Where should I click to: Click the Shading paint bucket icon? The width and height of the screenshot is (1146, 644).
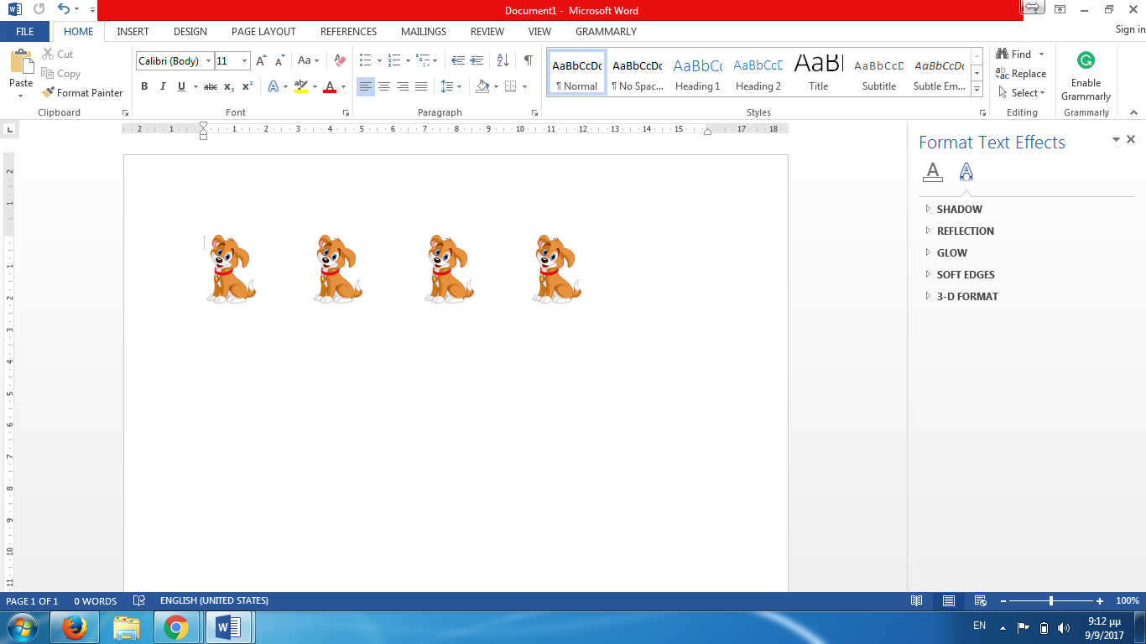pos(482,86)
